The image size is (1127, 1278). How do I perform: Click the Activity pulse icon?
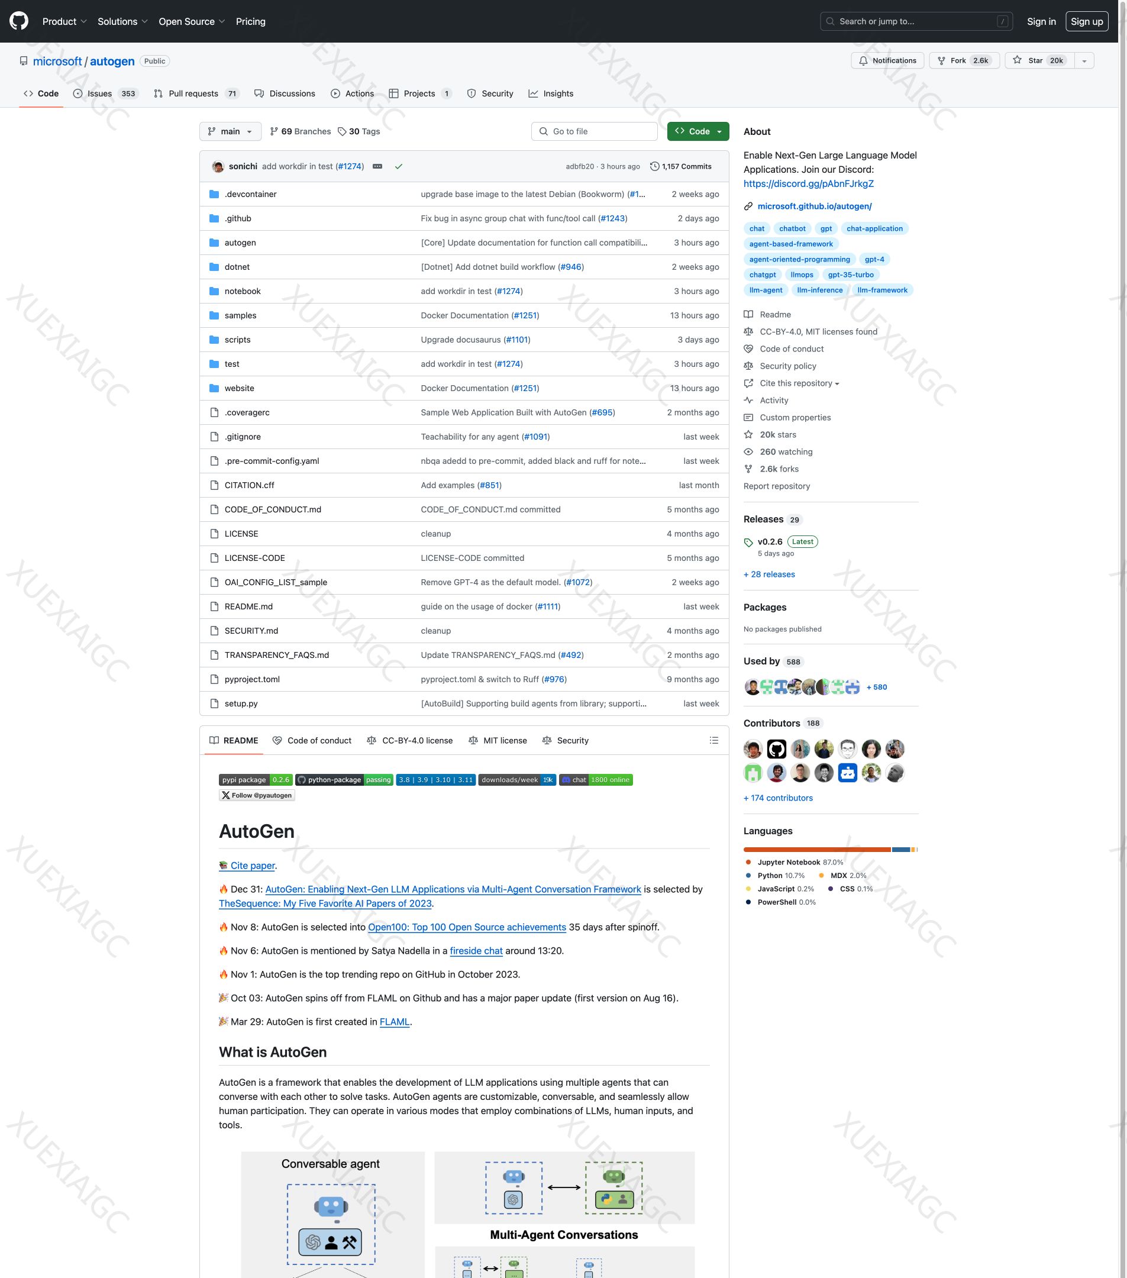(748, 400)
